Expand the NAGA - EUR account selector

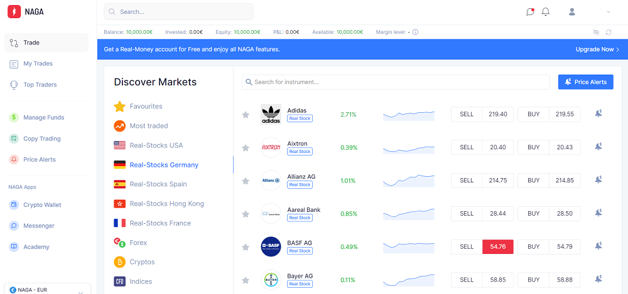pos(47,290)
